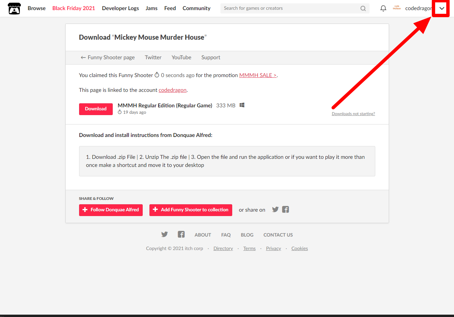The width and height of the screenshot is (454, 317).
Task: Open the Feed page
Action: click(x=170, y=8)
